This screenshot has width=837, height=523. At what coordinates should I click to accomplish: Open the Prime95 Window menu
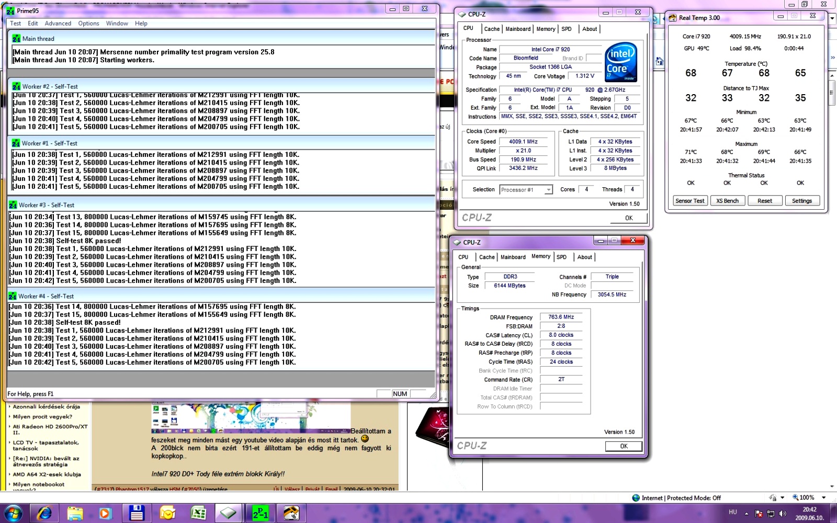pos(117,24)
